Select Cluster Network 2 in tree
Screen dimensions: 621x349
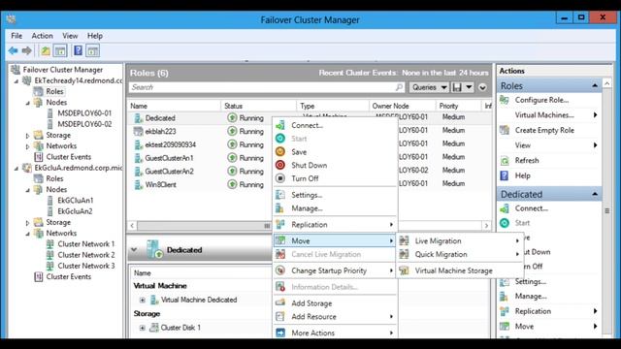pos(86,255)
